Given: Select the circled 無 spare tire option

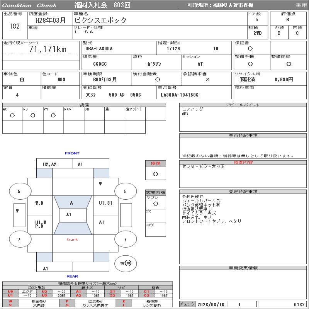Looking at the screenshot, I should pyautogui.click(x=128, y=263).
